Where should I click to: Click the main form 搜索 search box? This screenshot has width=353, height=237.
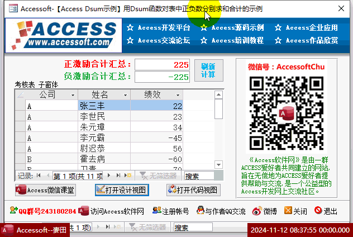coord(193,227)
